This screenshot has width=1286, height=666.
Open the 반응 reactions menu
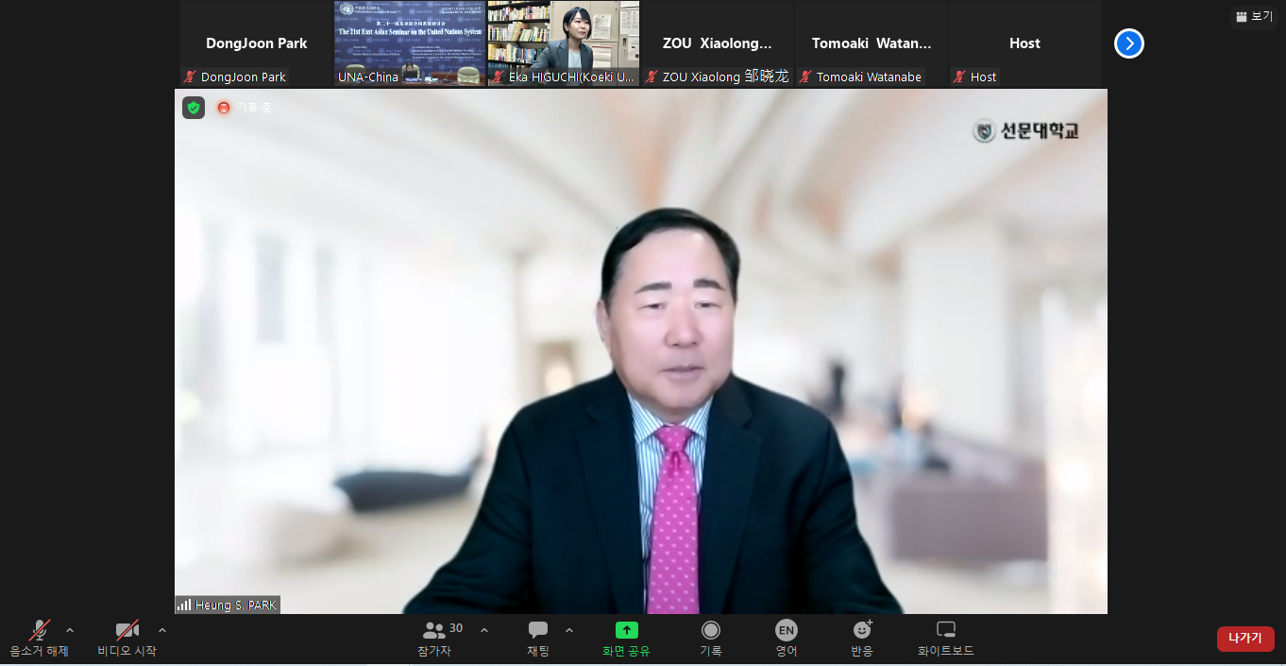[862, 630]
